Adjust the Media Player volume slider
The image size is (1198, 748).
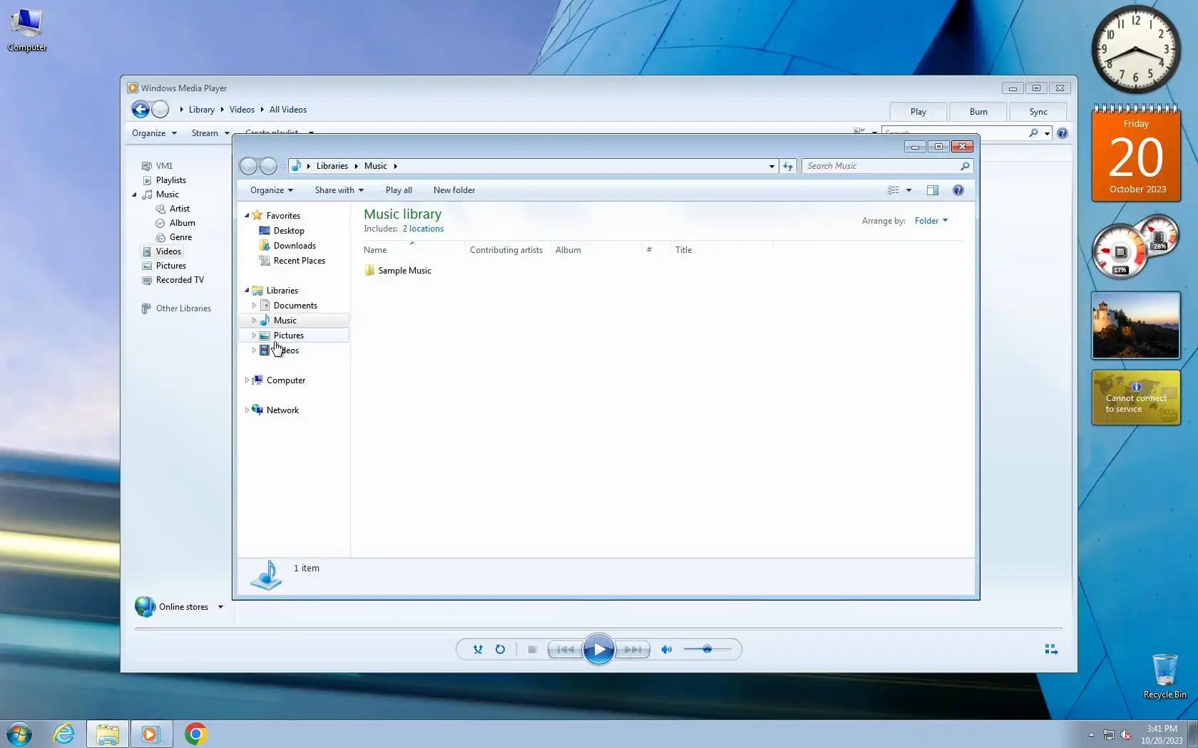[707, 649]
